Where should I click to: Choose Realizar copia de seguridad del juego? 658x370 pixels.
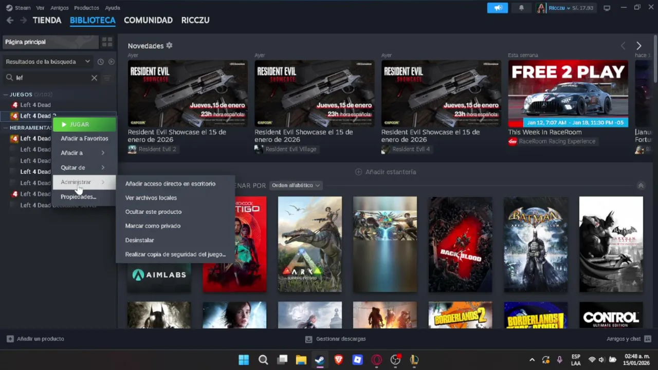point(175,254)
